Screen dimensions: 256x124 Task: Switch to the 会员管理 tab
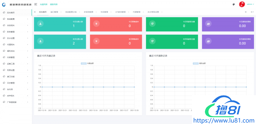coord(104,12)
